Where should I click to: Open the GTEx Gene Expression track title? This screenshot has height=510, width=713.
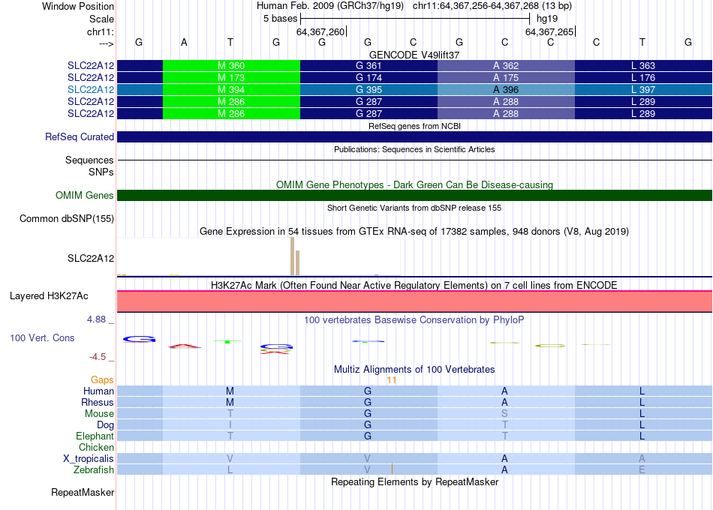pyautogui.click(x=414, y=231)
